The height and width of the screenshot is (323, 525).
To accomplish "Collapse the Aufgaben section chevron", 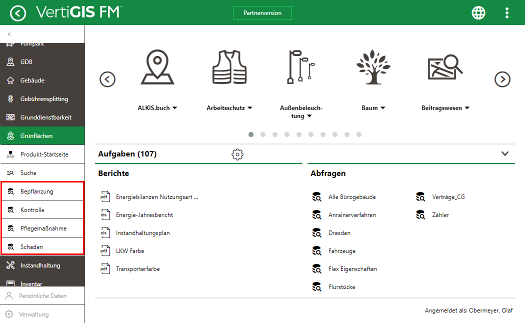I will click(504, 154).
